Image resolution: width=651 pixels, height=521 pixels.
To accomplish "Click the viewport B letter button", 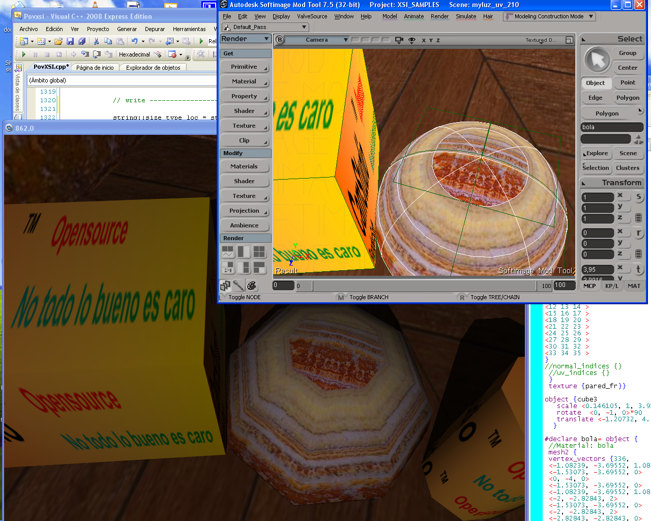I will [279, 40].
